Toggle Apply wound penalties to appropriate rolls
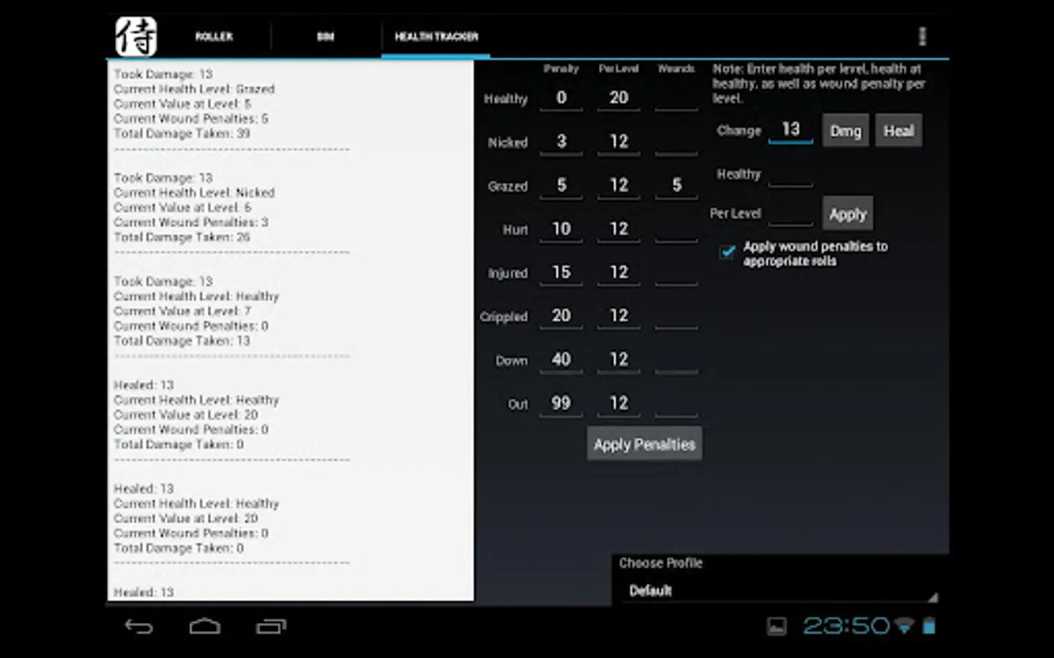Viewport: 1054px width, 658px height. click(x=727, y=252)
